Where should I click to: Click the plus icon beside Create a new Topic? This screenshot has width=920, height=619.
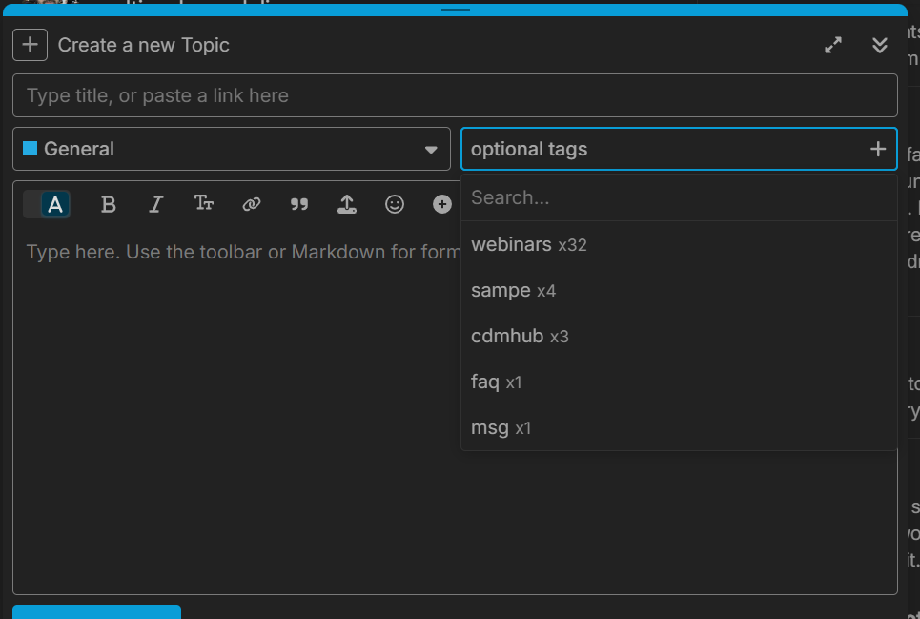[x=30, y=45]
